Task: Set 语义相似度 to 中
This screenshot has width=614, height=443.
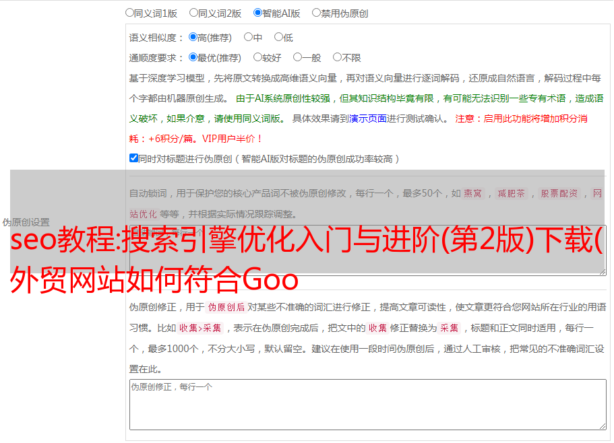Action: tap(248, 37)
